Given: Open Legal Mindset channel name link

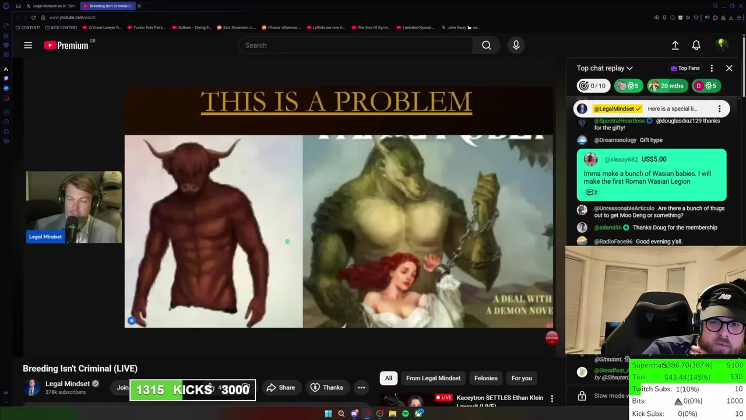Looking at the screenshot, I should coord(68,384).
